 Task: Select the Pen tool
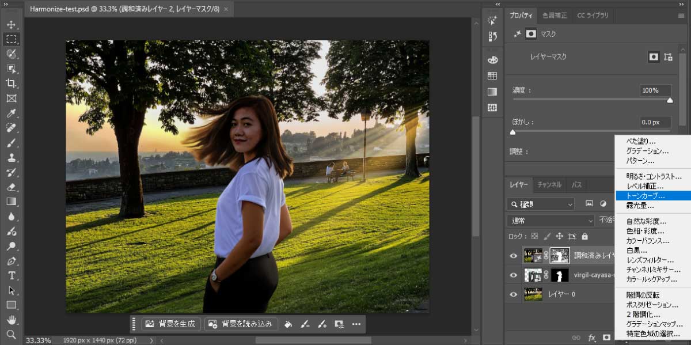pyautogui.click(x=11, y=261)
